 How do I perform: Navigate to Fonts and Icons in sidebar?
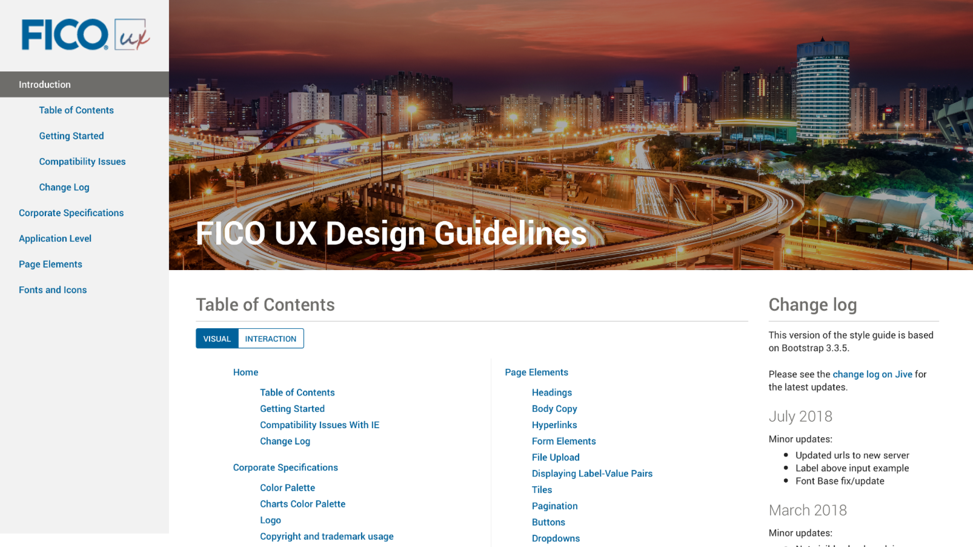[53, 290]
